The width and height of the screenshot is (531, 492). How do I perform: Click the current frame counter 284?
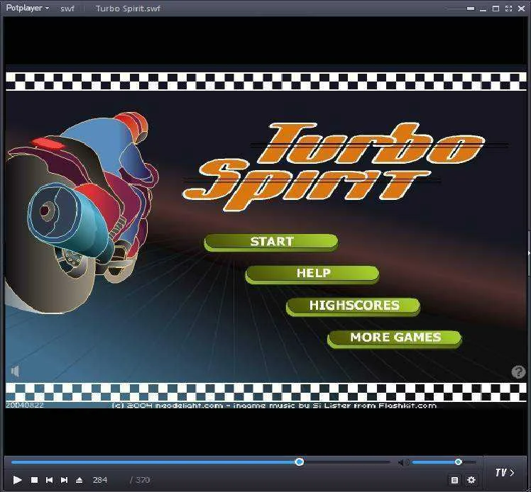tap(100, 480)
